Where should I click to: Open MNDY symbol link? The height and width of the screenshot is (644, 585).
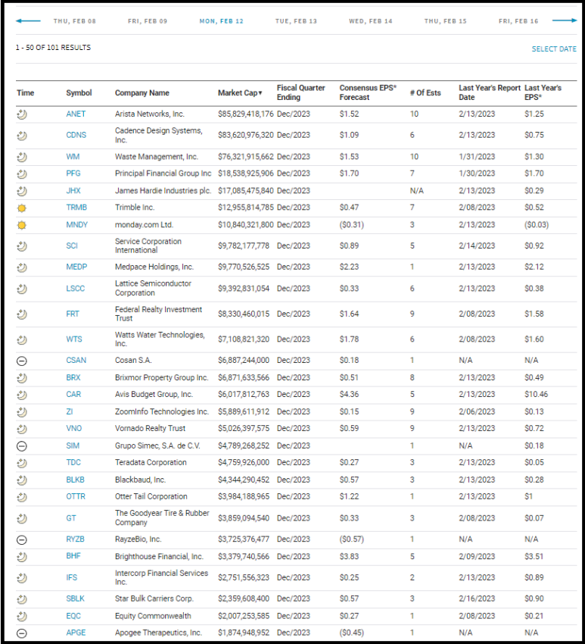pos(77,225)
